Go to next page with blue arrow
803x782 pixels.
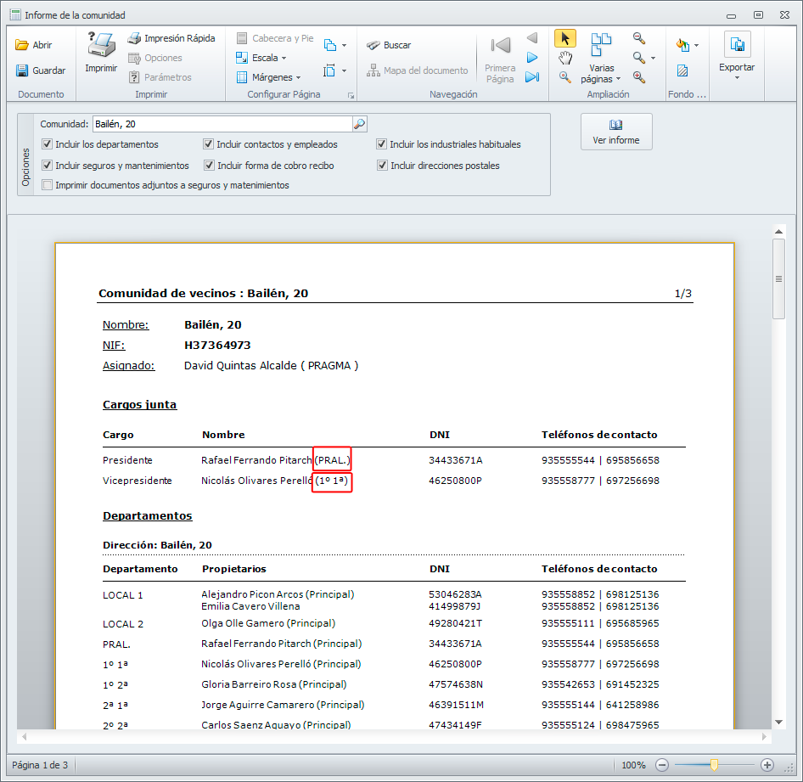pyautogui.click(x=532, y=58)
